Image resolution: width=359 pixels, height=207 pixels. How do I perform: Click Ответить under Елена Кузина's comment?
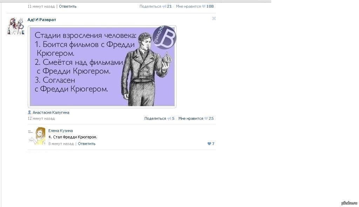tap(87, 144)
